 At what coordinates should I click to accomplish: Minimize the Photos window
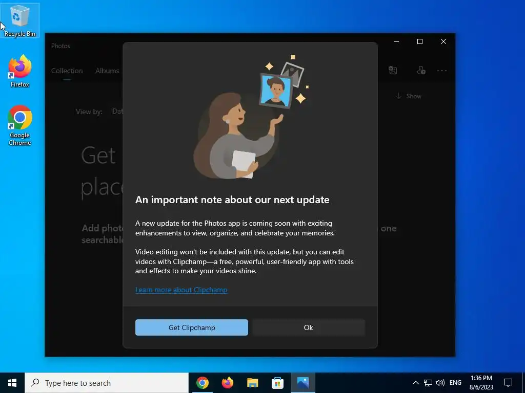tap(396, 41)
